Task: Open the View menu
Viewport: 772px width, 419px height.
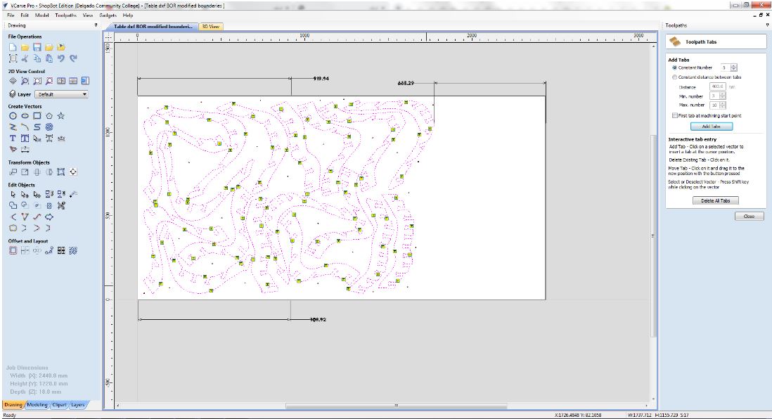Action: coord(88,15)
